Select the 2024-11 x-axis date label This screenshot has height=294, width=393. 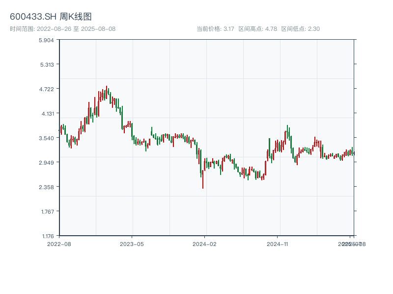[x=277, y=244]
